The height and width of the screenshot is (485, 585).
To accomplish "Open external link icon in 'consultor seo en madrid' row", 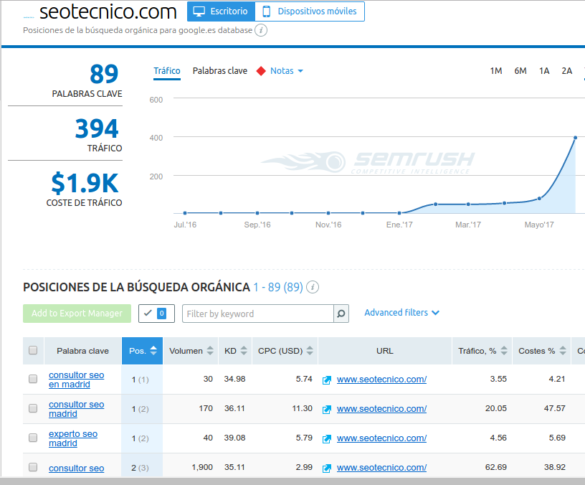I will [327, 380].
